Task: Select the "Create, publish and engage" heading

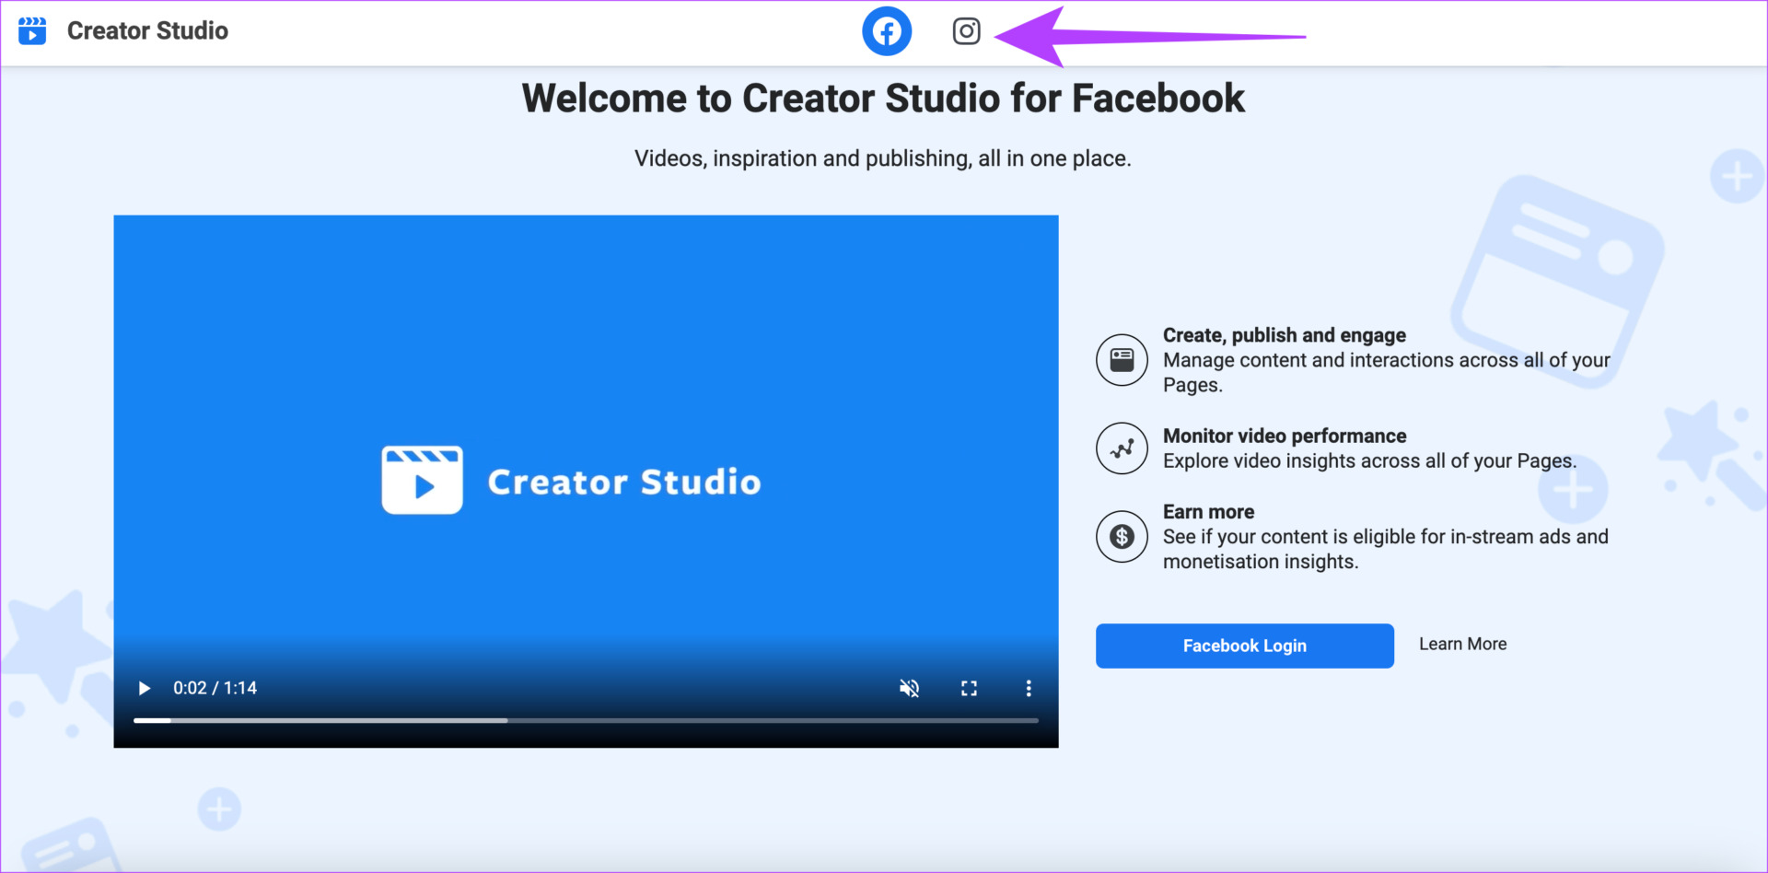Action: click(1284, 335)
